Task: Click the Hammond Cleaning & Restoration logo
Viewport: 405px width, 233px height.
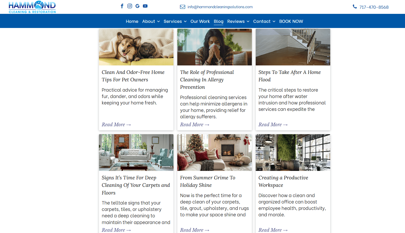Action: coord(32,7)
